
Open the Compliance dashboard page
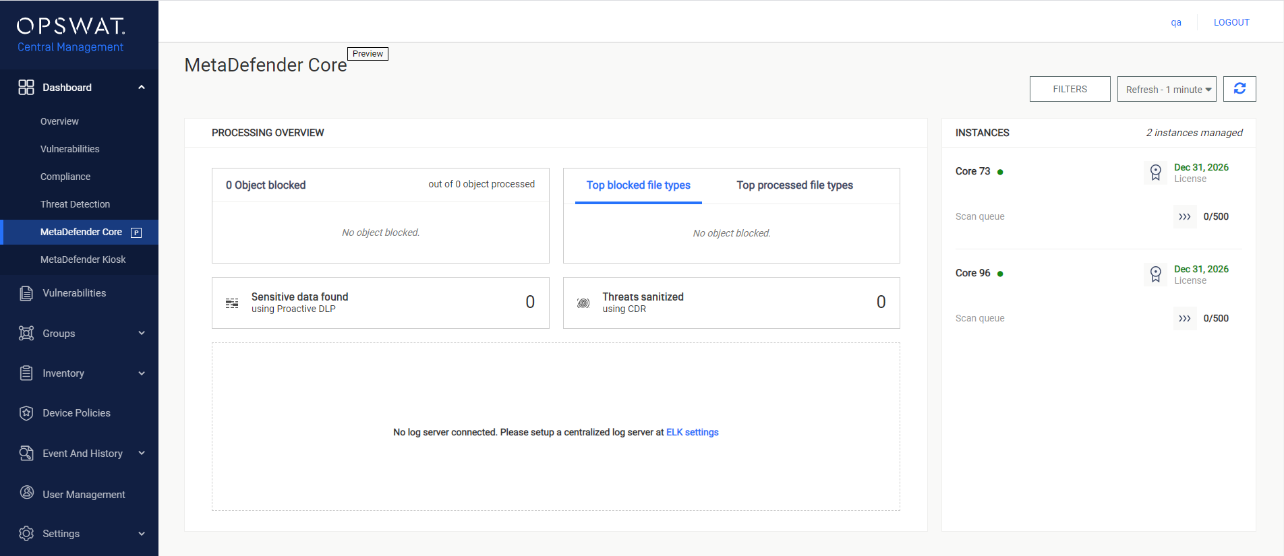pyautogui.click(x=65, y=177)
